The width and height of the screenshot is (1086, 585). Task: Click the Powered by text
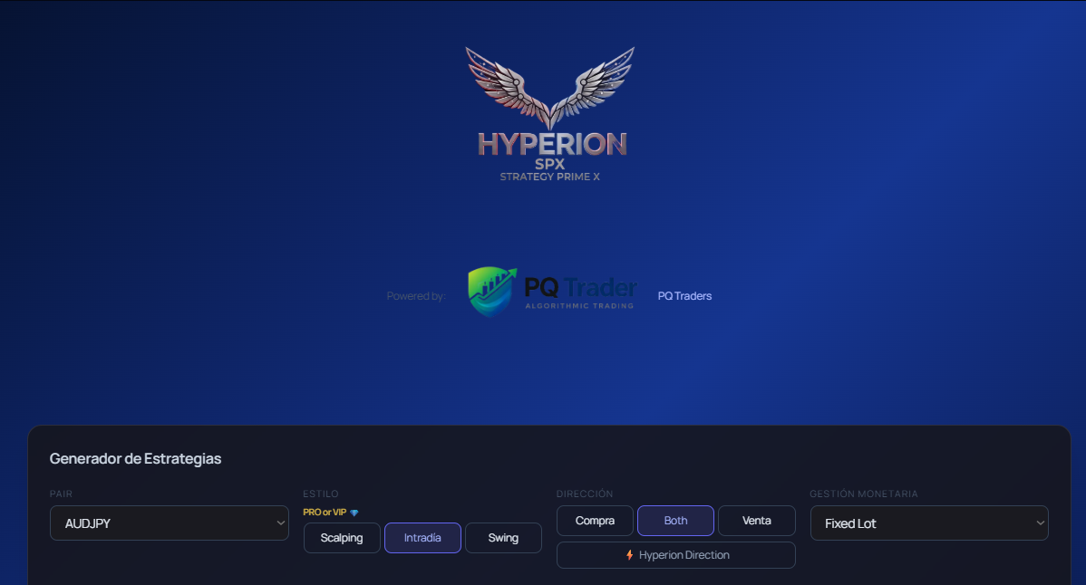pyautogui.click(x=415, y=296)
